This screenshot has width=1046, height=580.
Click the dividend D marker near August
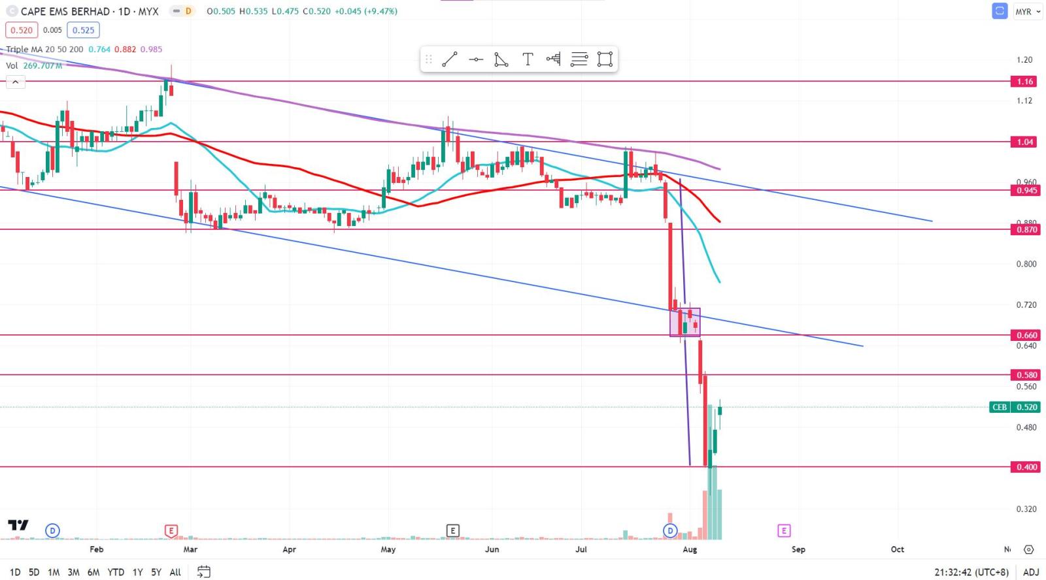(x=670, y=530)
